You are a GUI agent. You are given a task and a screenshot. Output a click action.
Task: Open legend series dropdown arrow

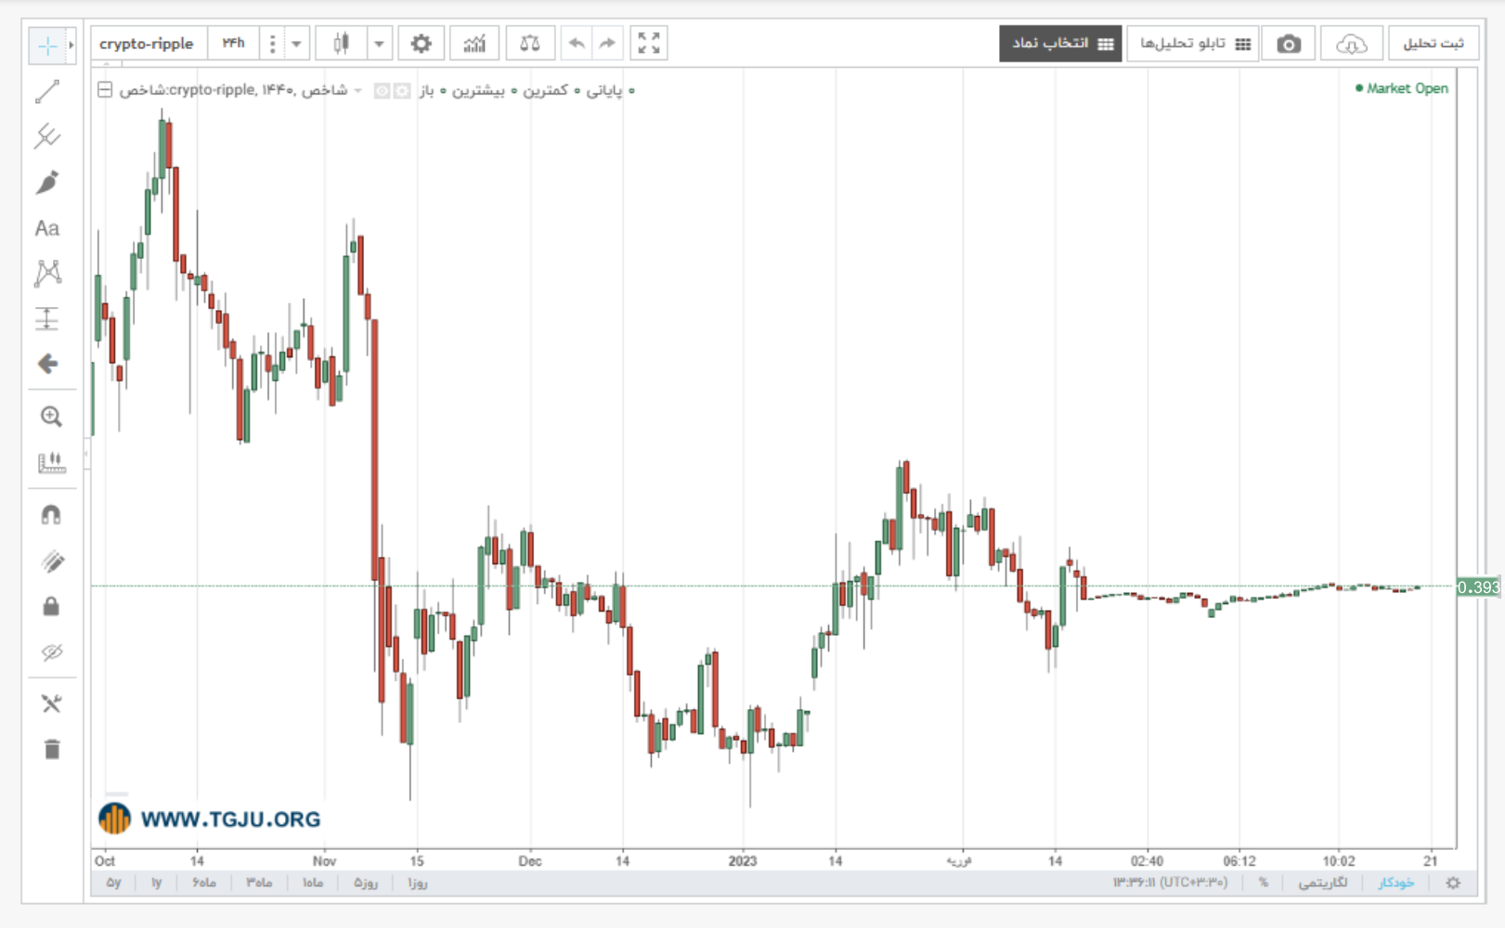click(x=357, y=90)
